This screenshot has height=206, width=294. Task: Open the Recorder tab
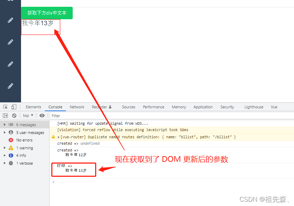(99, 107)
